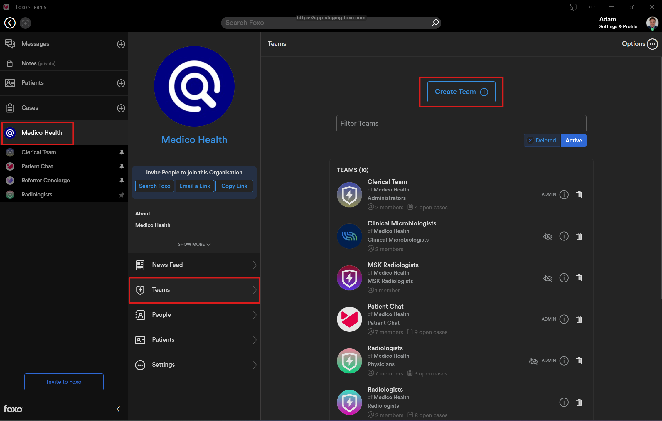This screenshot has height=421, width=662.
Task: Add a new case with the plus icon
Action: (x=121, y=108)
